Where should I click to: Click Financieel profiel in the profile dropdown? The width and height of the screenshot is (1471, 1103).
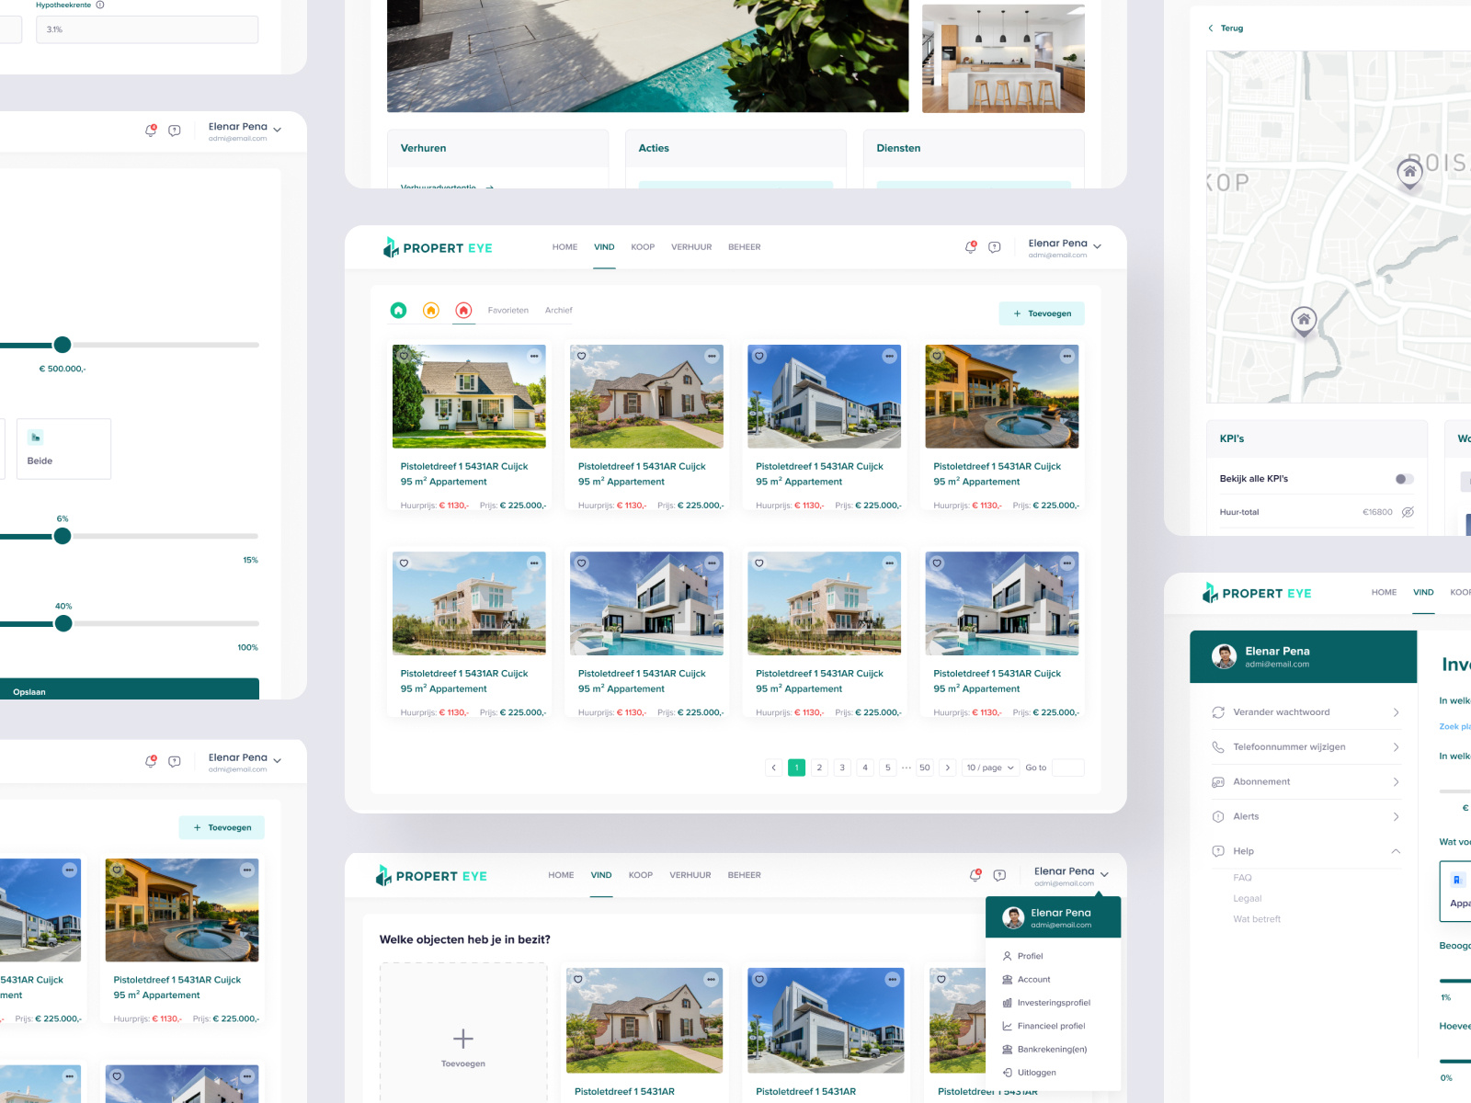(1050, 1026)
